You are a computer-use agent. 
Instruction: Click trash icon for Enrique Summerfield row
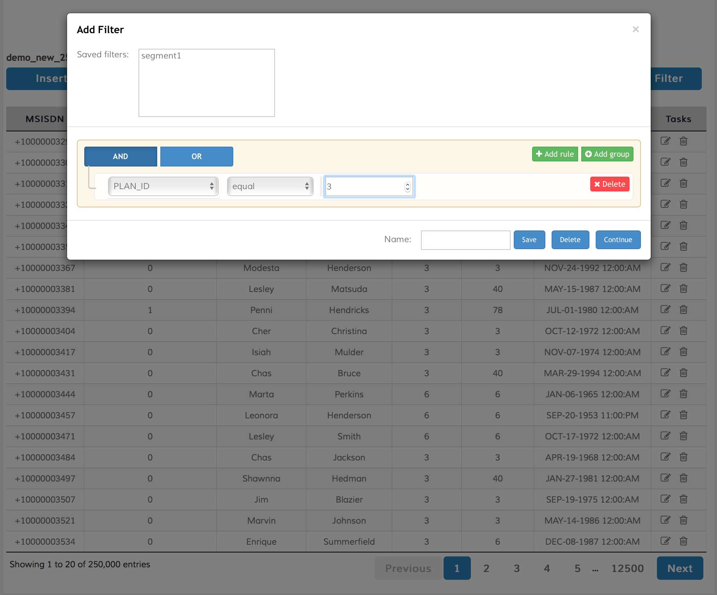pos(683,541)
